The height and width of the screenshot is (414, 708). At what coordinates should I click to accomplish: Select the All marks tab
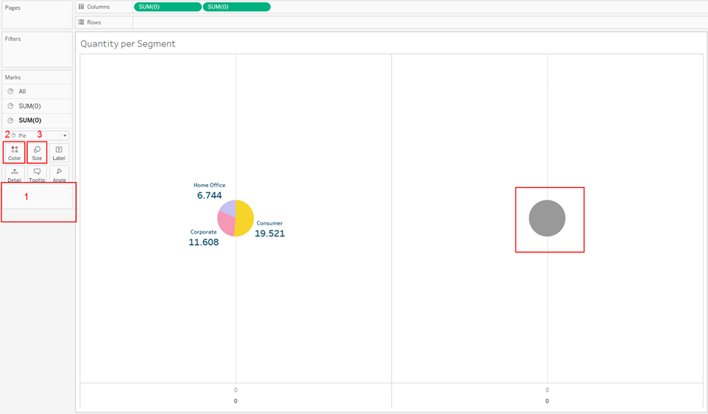click(x=37, y=91)
